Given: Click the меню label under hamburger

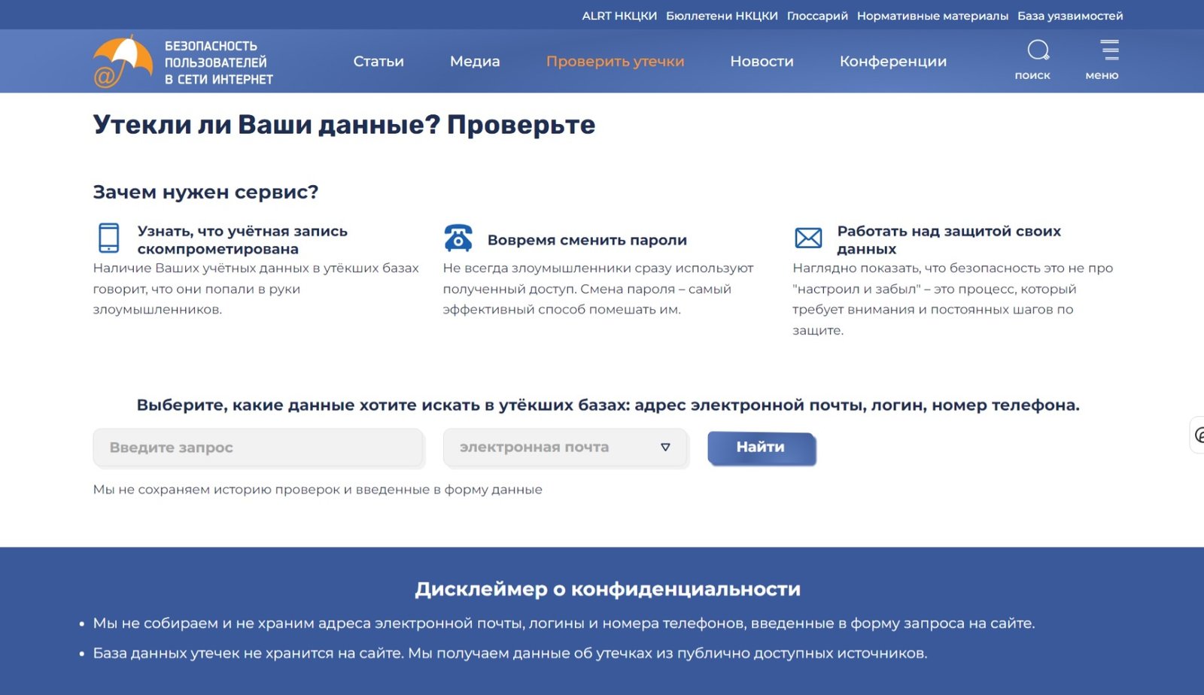Looking at the screenshot, I should (x=1102, y=75).
